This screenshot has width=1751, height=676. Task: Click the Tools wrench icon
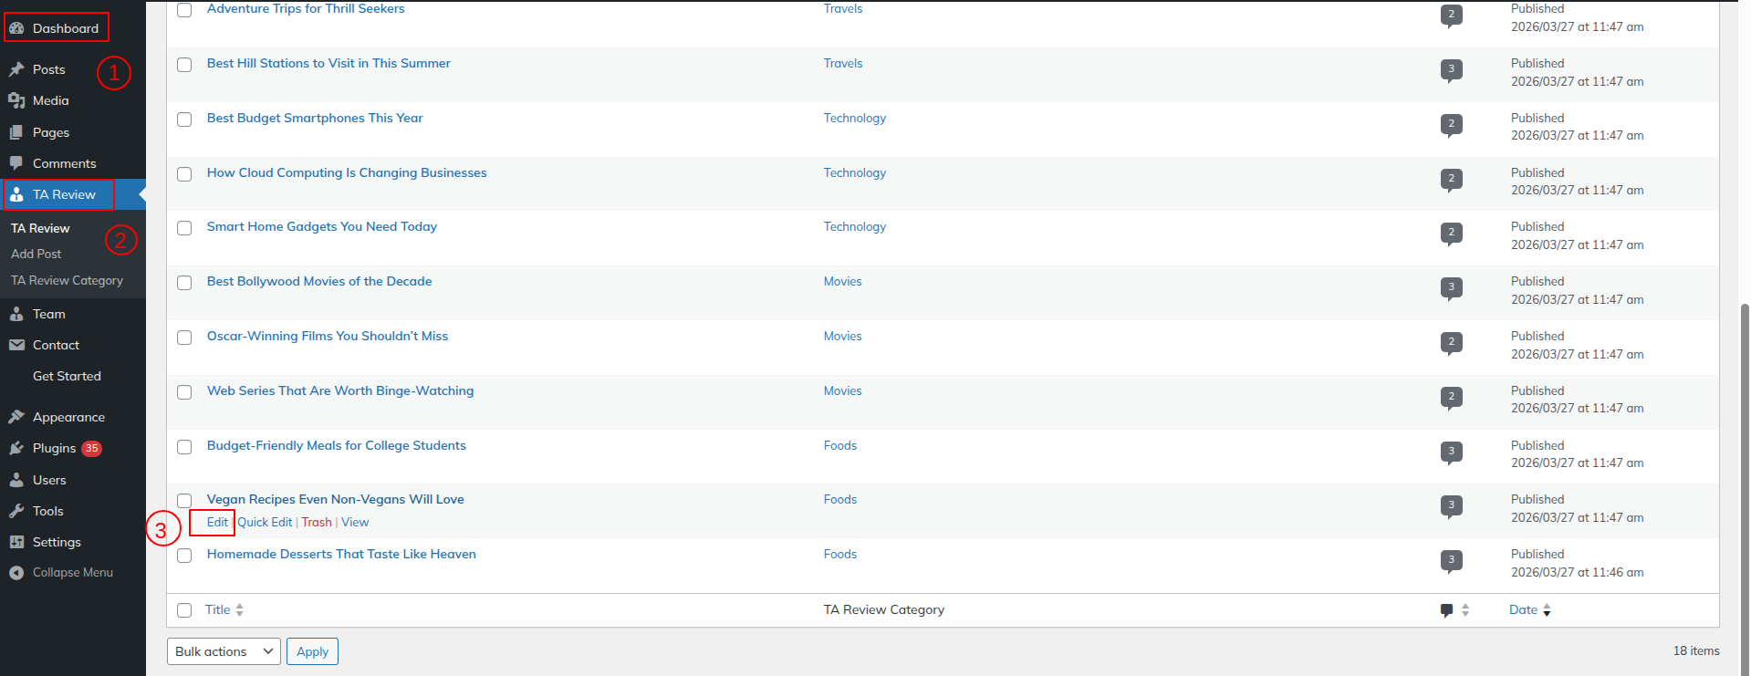[16, 511]
